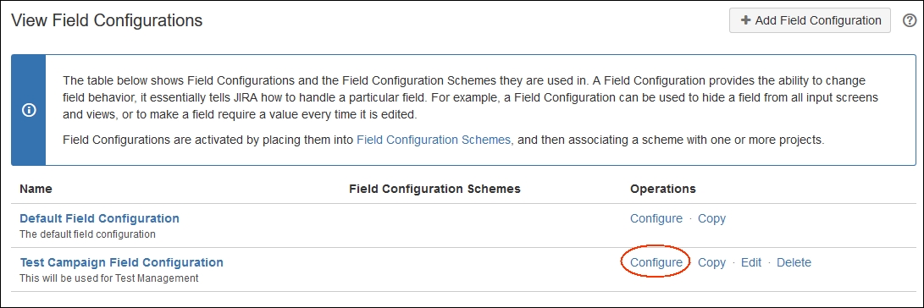The height and width of the screenshot is (308, 924).
Task: Click 'The default field configuration' description text
Action: (x=87, y=234)
